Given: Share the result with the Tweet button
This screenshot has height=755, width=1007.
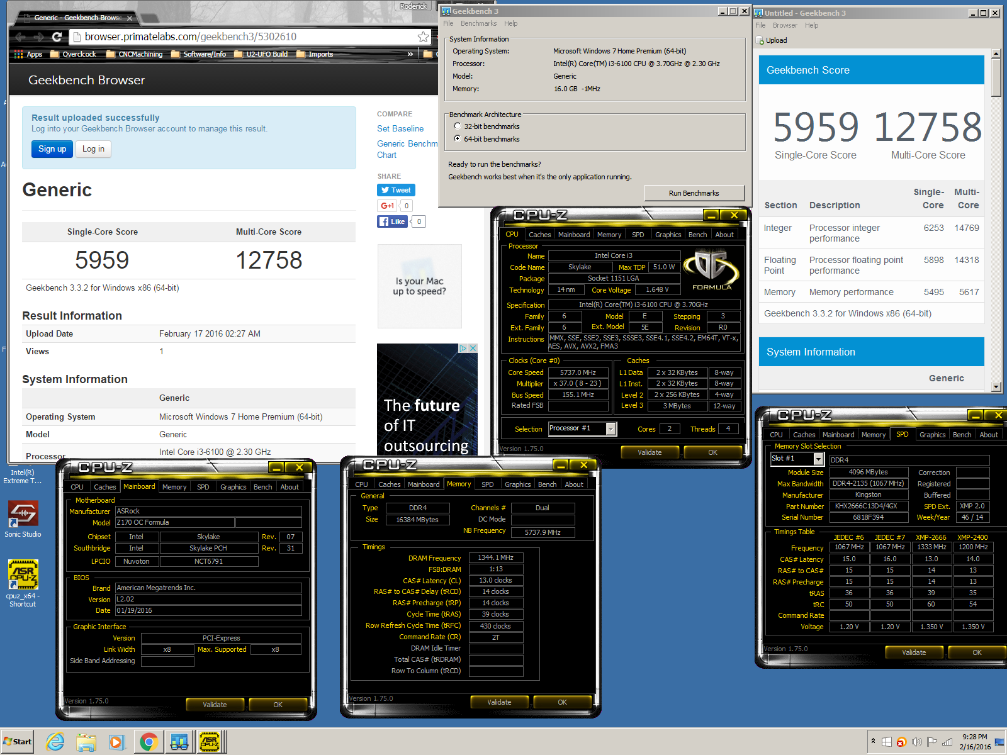Looking at the screenshot, I should pyautogui.click(x=396, y=190).
